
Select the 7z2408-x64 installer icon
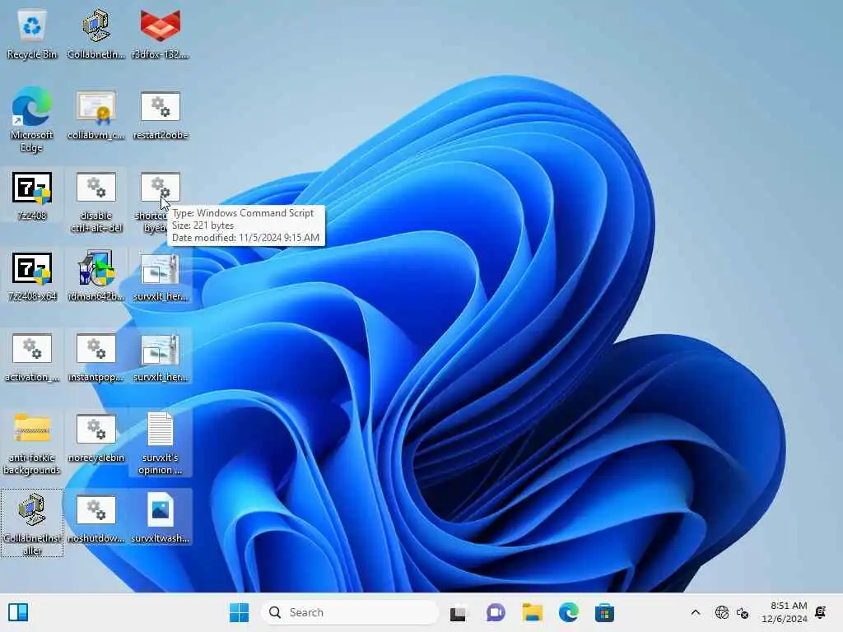click(32, 276)
